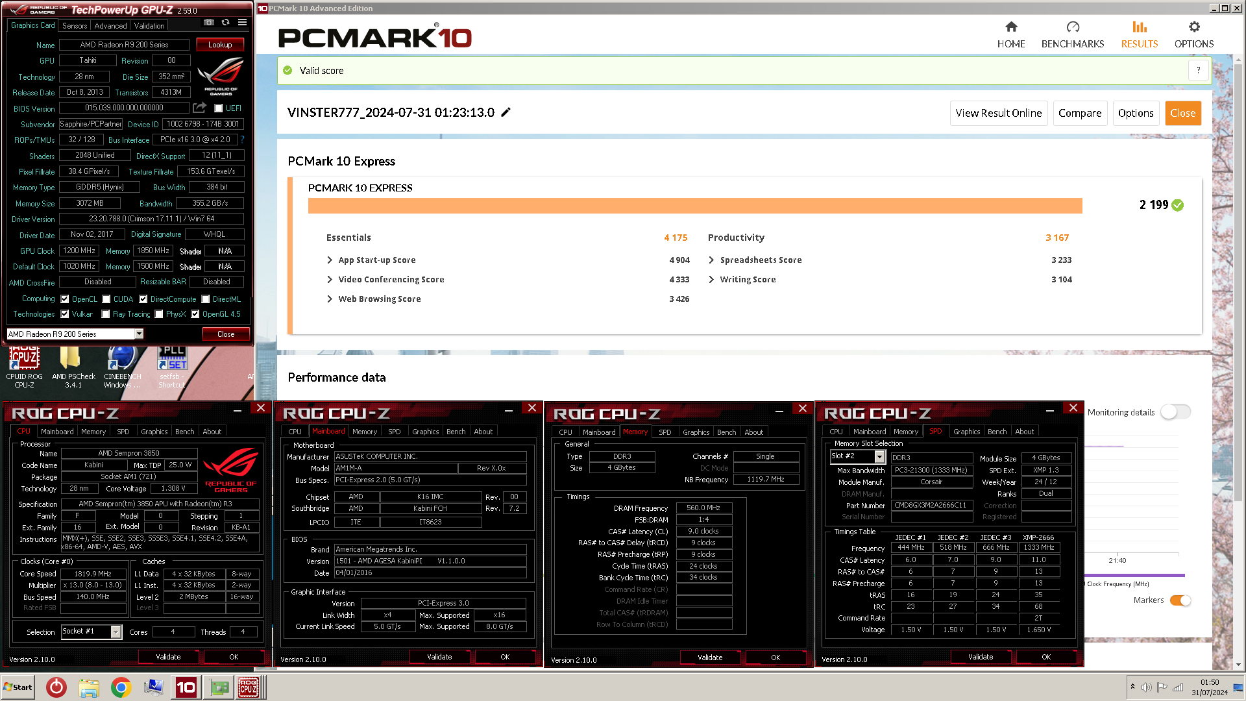Click the Bus Interface question mark icon

point(242,140)
